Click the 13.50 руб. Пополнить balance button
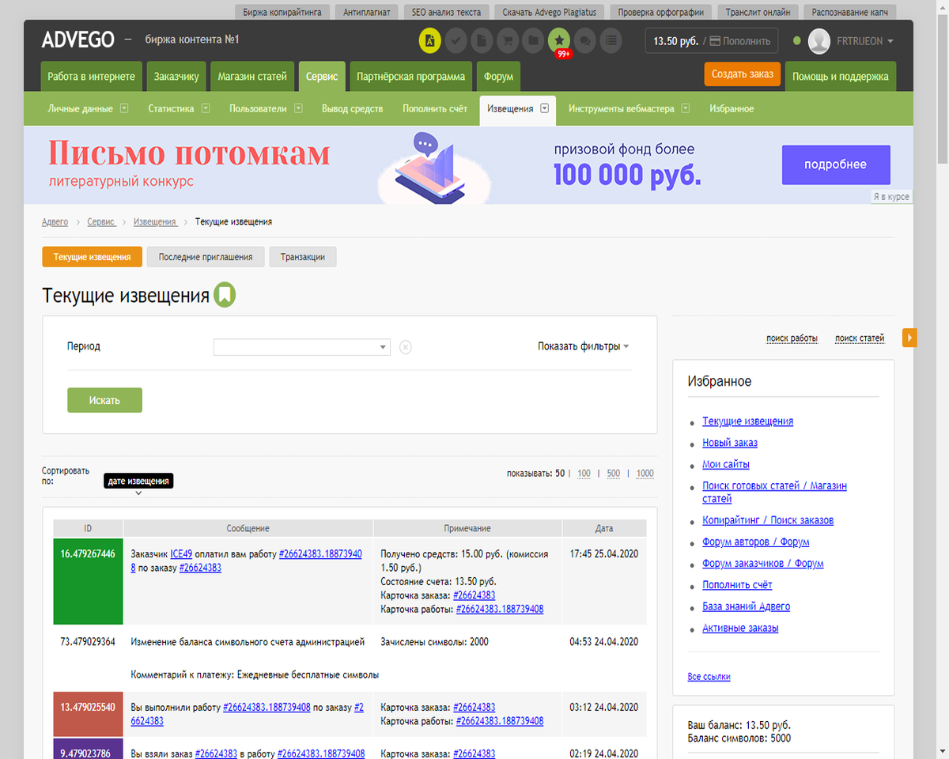The image size is (949, 759). pyautogui.click(x=712, y=41)
